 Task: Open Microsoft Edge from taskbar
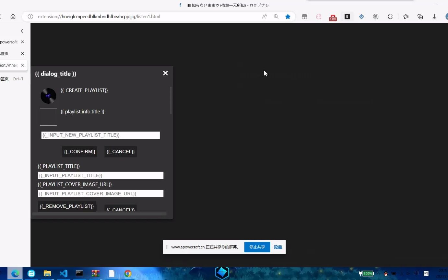click(x=15, y=274)
